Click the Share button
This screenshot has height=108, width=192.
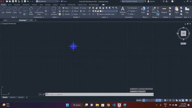(x=64, y=1)
